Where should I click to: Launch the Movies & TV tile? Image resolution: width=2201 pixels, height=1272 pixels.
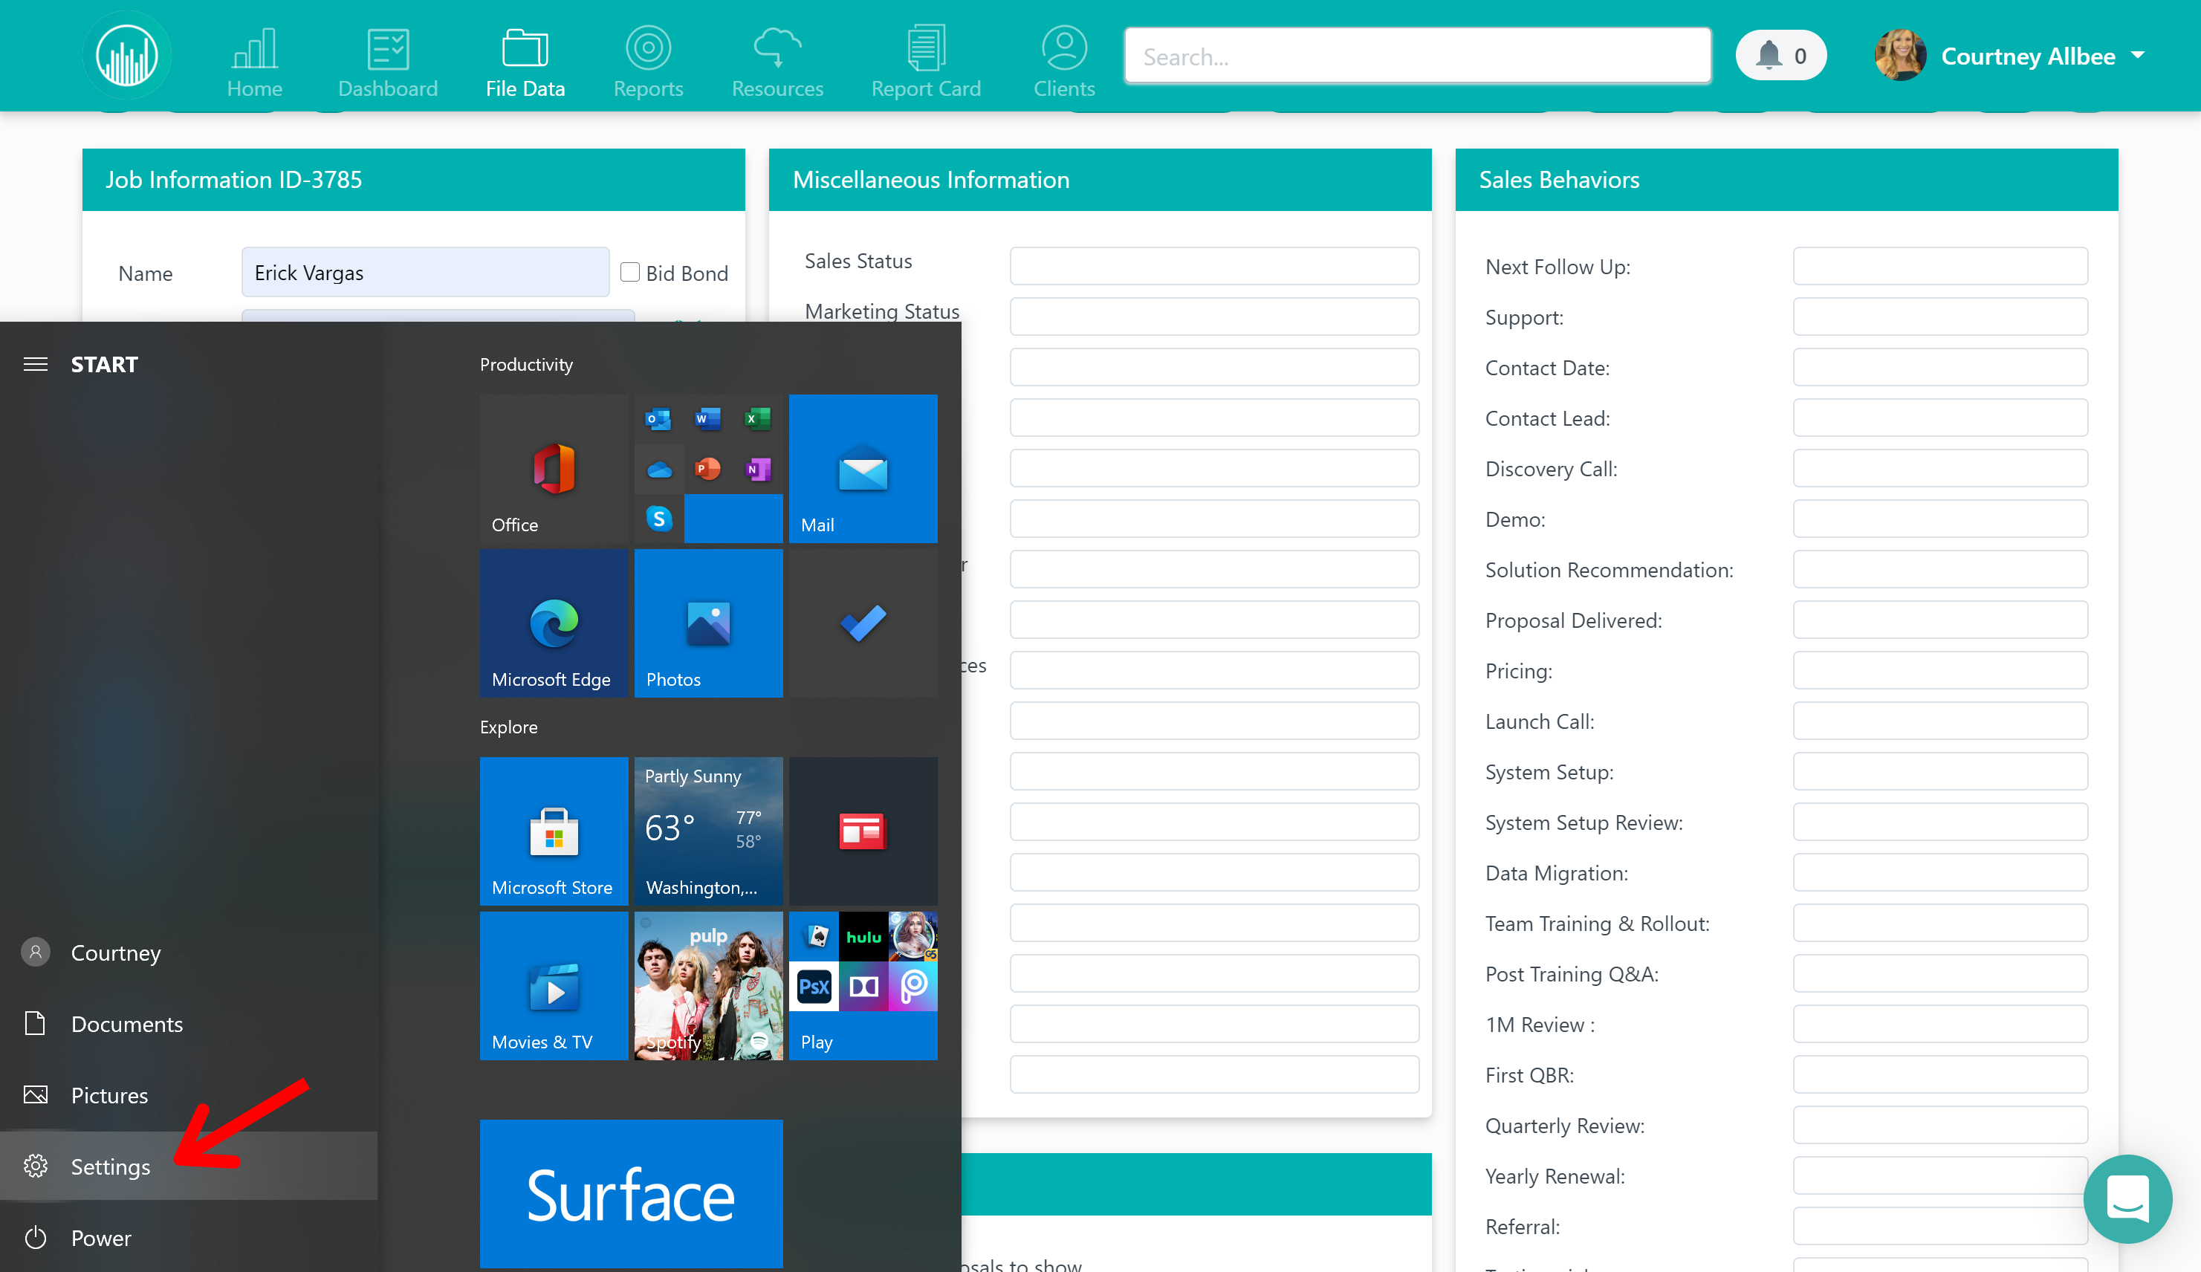pos(554,986)
